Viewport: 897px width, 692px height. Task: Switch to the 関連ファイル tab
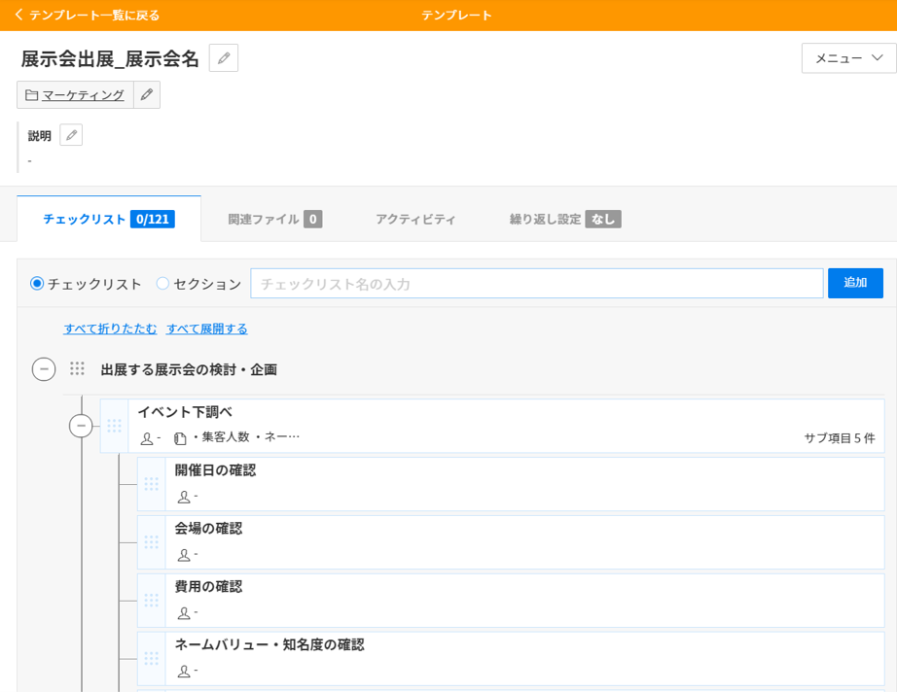click(x=274, y=219)
